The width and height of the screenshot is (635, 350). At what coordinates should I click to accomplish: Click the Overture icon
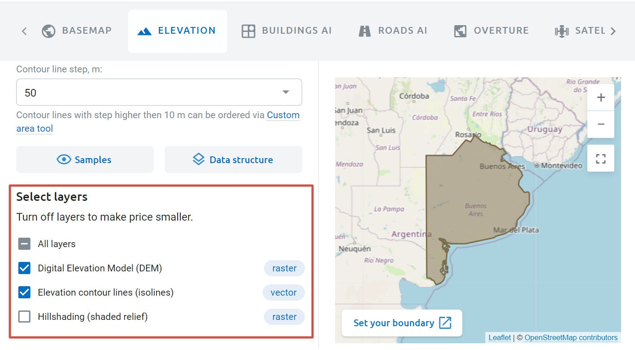pyautogui.click(x=460, y=31)
